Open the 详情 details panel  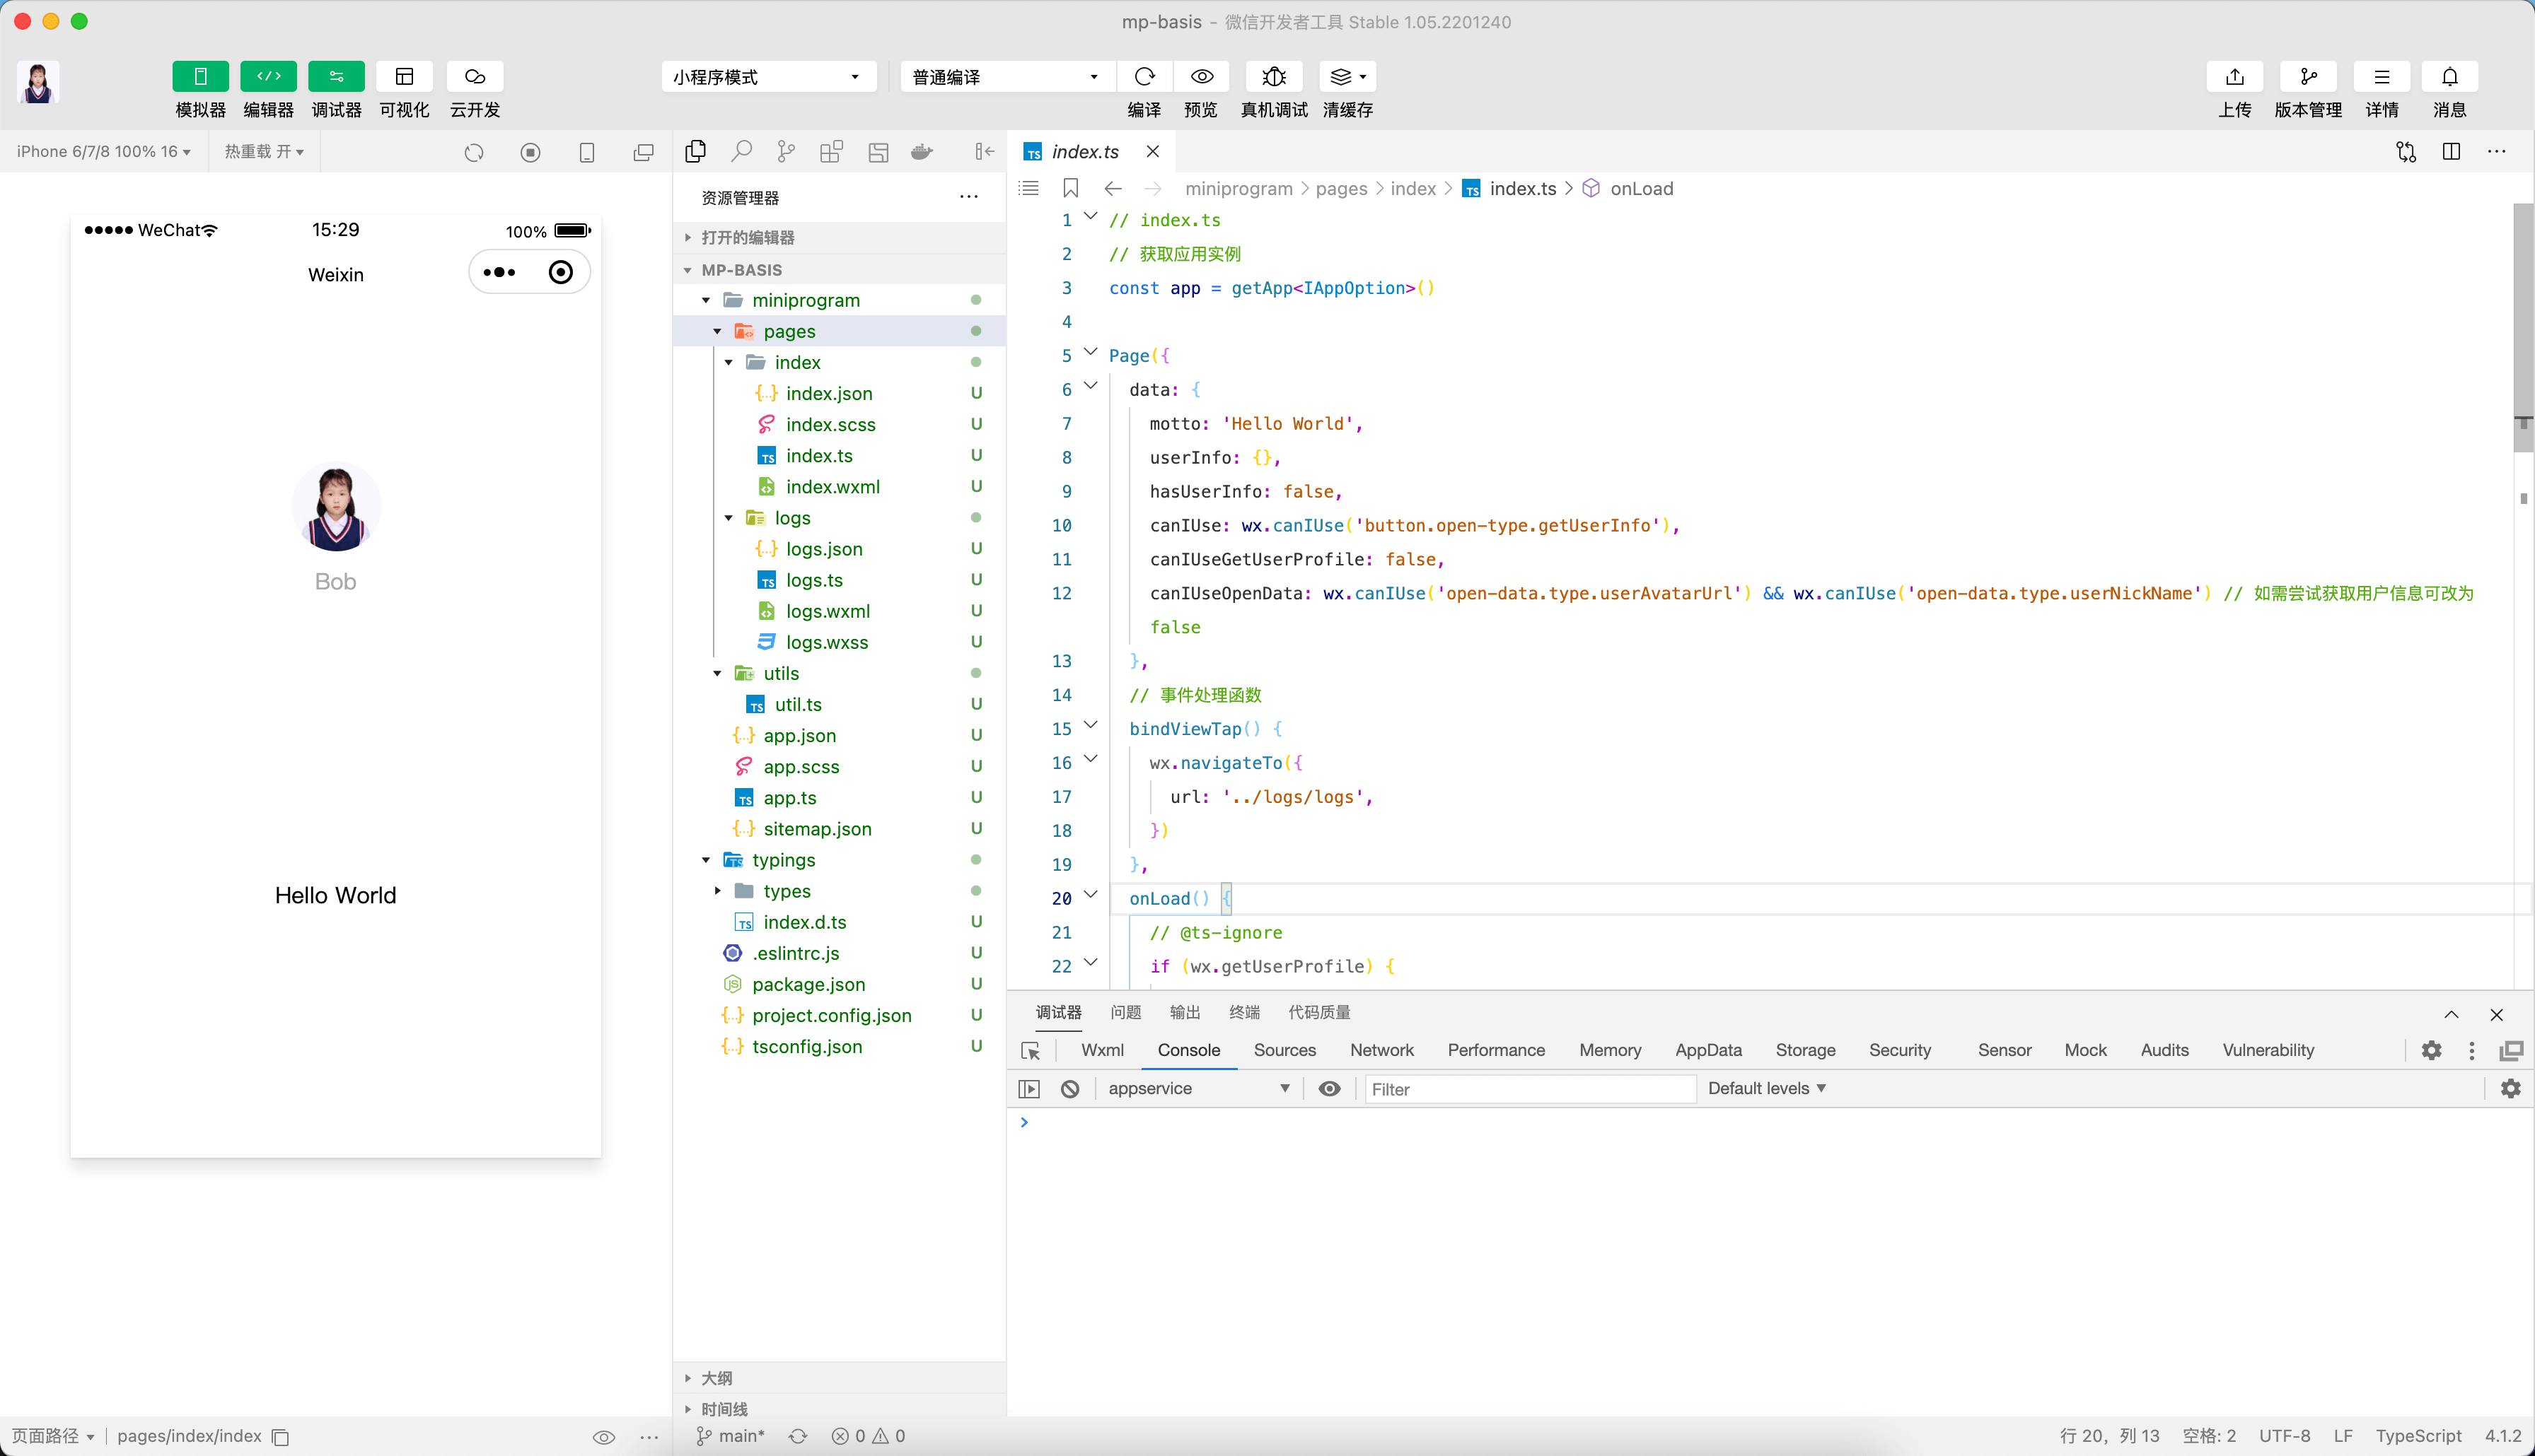(2381, 77)
